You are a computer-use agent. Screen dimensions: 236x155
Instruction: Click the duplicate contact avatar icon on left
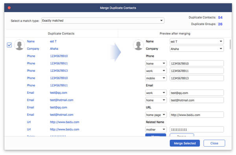click(x=19, y=45)
